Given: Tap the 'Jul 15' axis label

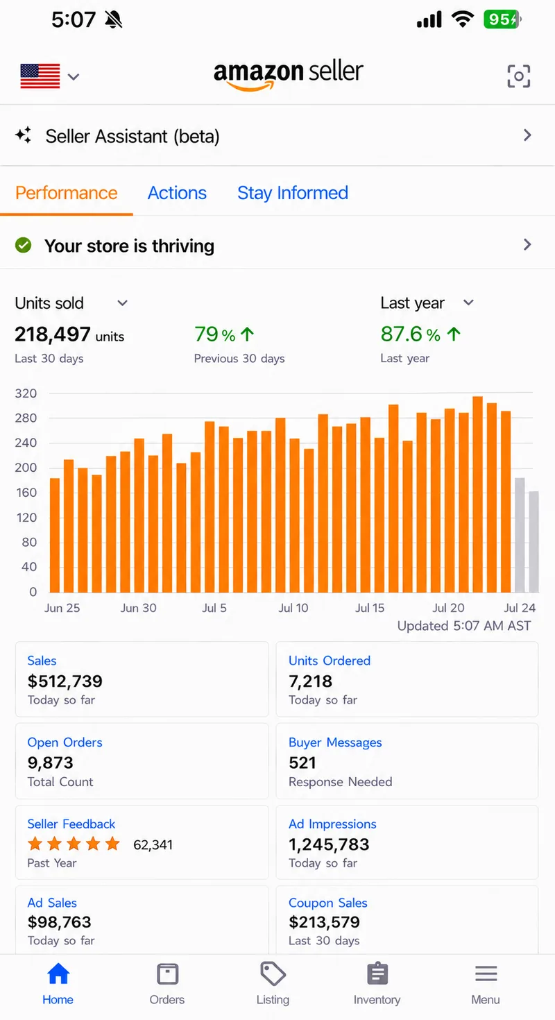Looking at the screenshot, I should pos(370,608).
